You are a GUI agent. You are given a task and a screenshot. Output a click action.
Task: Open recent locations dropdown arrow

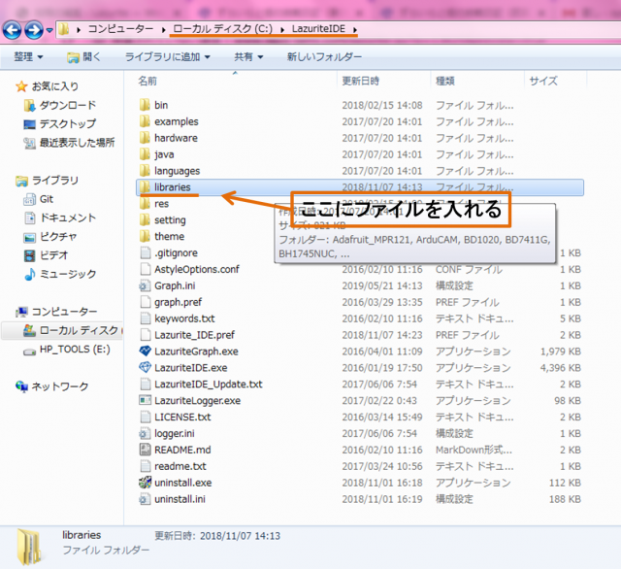point(49,30)
